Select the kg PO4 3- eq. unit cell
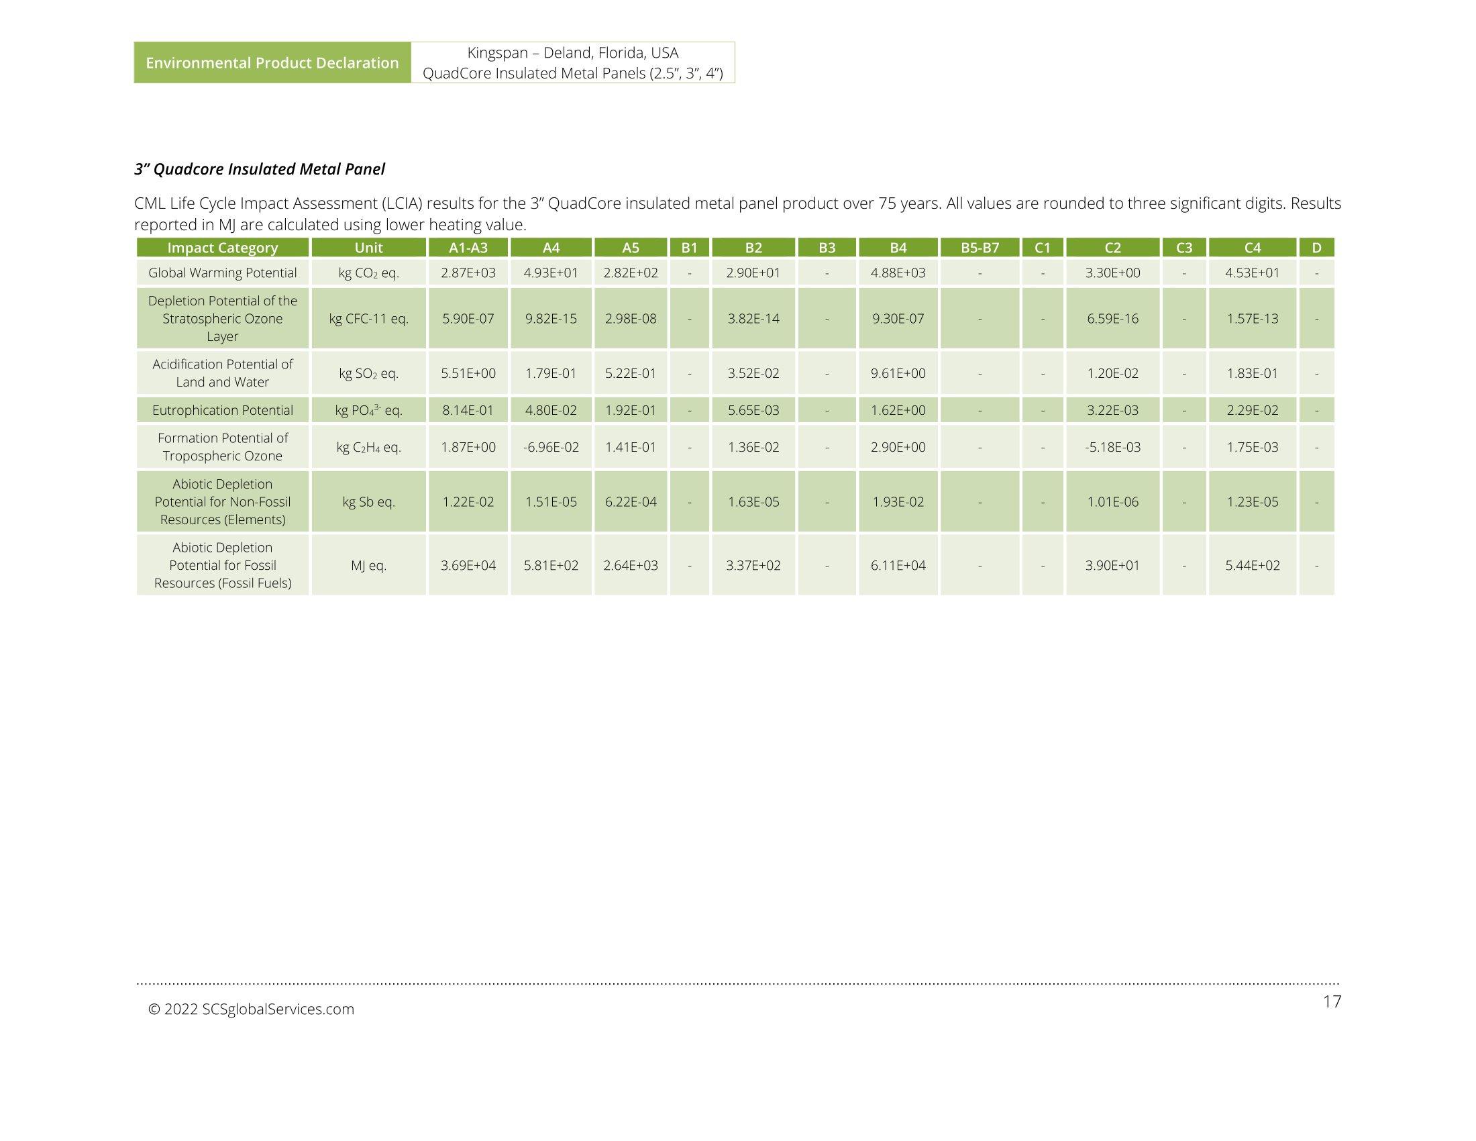Viewport: 1476px width, 1141px height. [x=369, y=410]
